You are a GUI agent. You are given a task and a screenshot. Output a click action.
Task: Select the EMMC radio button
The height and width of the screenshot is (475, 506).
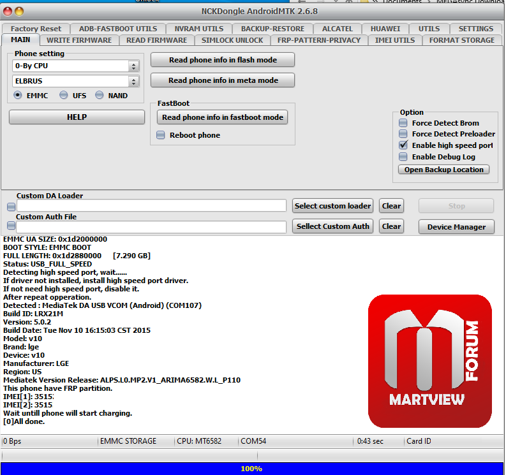pyautogui.click(x=18, y=95)
